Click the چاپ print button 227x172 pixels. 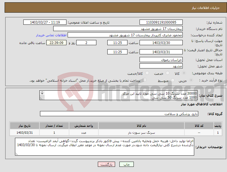(127, 164)
